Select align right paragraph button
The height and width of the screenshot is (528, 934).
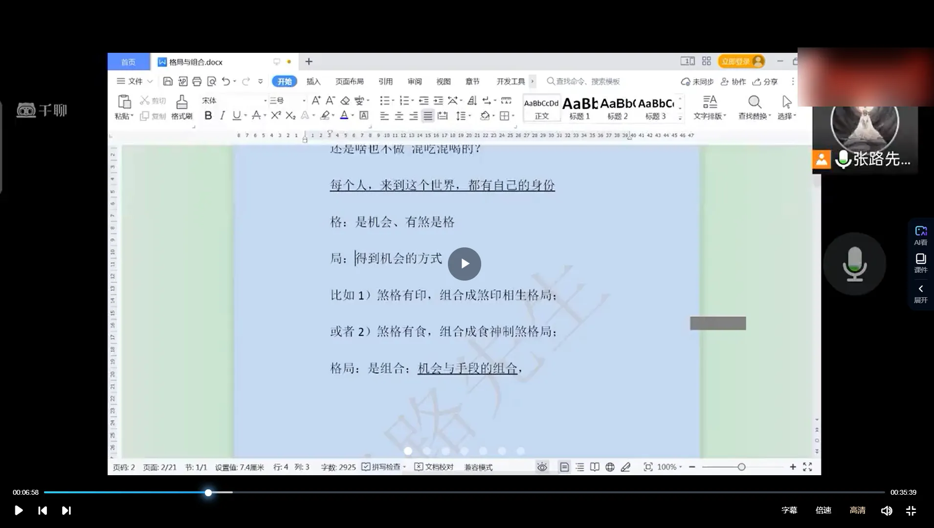[x=414, y=116]
